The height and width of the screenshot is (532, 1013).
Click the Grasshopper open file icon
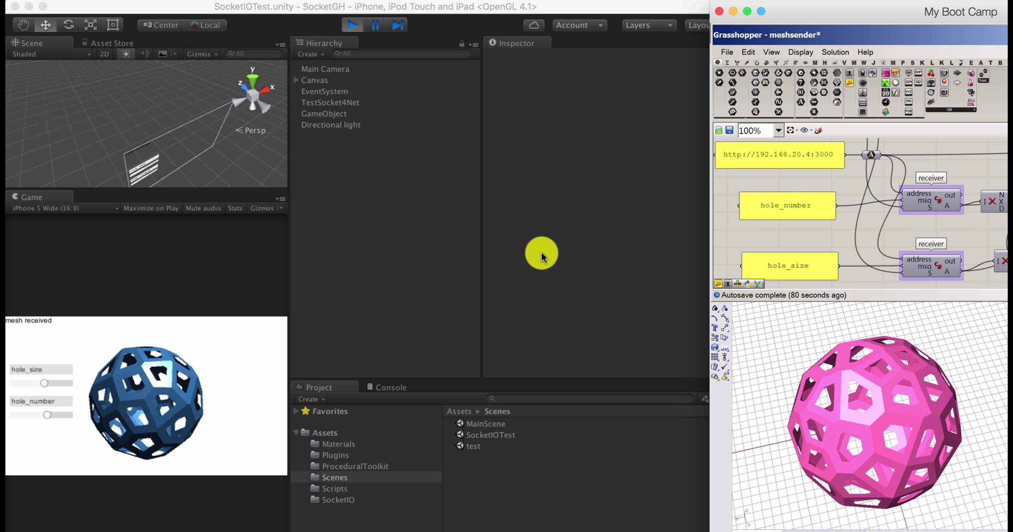tap(719, 130)
